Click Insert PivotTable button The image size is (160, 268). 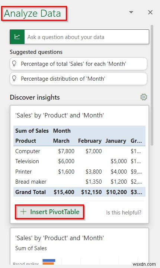[49, 212]
